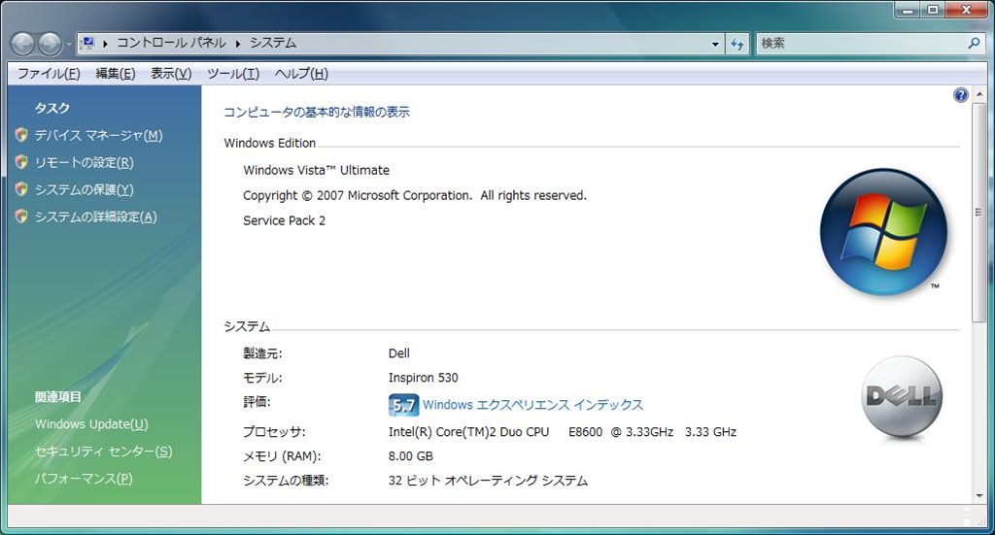The image size is (995, 535).
Task: Click the Dell manufacturer value text
Action: coord(399,353)
